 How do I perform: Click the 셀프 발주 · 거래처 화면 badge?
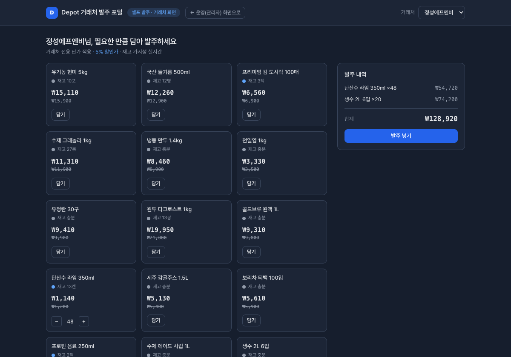[x=154, y=13]
